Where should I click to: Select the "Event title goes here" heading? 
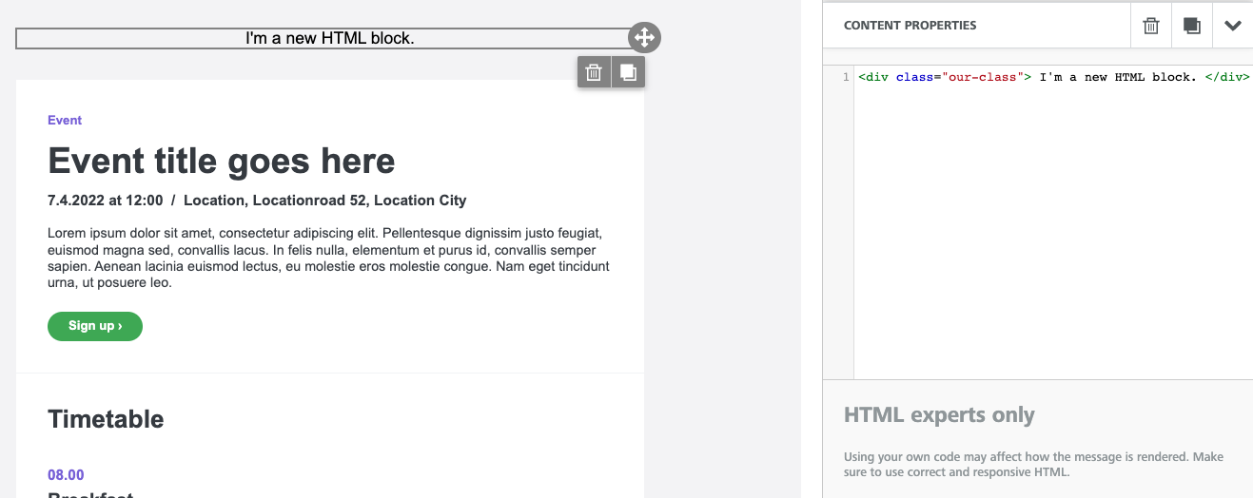tap(221, 162)
